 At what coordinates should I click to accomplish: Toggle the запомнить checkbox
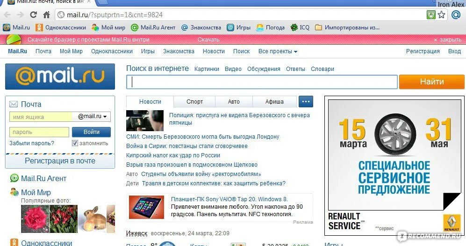[75, 143]
